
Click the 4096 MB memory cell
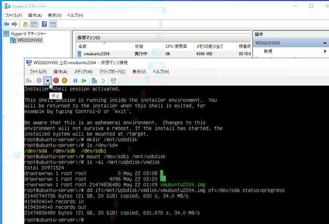point(204,54)
